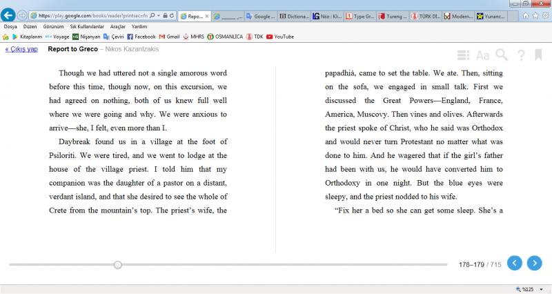Switch to the Type Gr... browser tab
This screenshot has width=552, height=294.
361,16
